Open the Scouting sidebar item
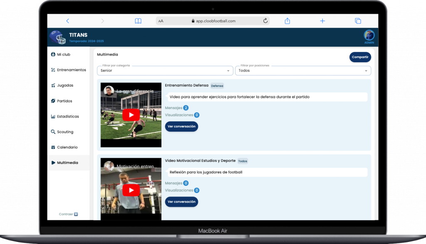 tap(65, 132)
